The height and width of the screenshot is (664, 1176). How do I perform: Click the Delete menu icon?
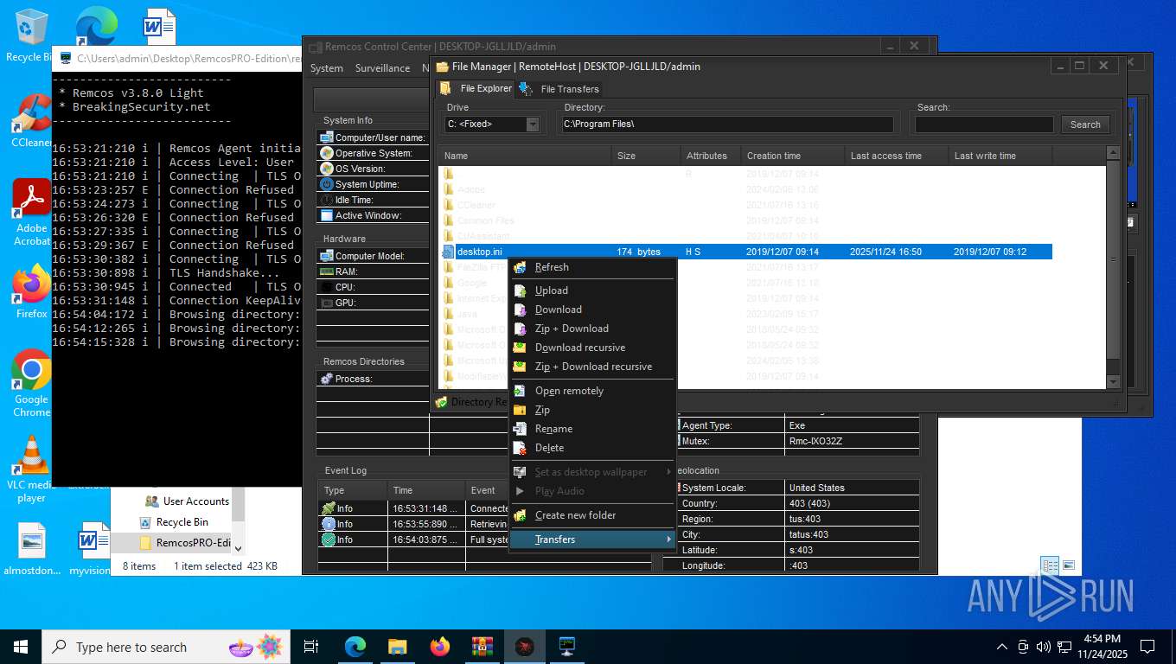pyautogui.click(x=520, y=448)
